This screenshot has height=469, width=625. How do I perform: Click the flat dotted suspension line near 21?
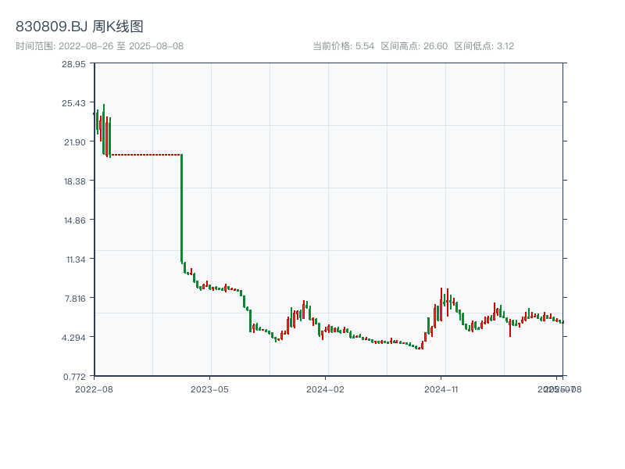click(x=146, y=155)
